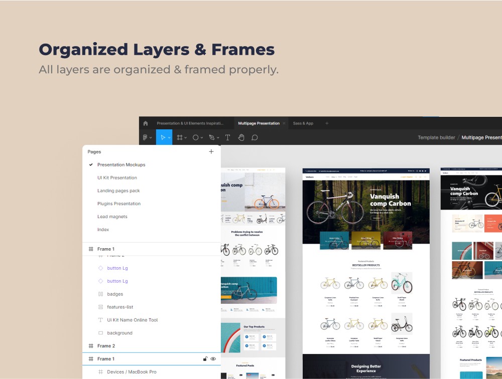Open the Move tool dropdown arrow
502x379 pixels.
169,137
